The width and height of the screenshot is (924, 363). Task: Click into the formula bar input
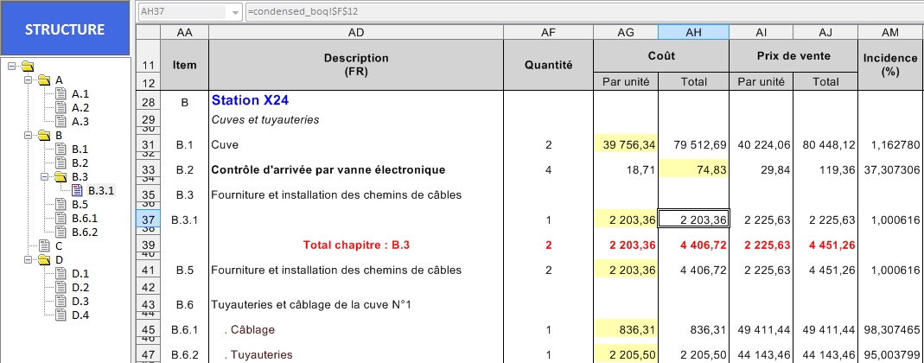click(x=583, y=12)
